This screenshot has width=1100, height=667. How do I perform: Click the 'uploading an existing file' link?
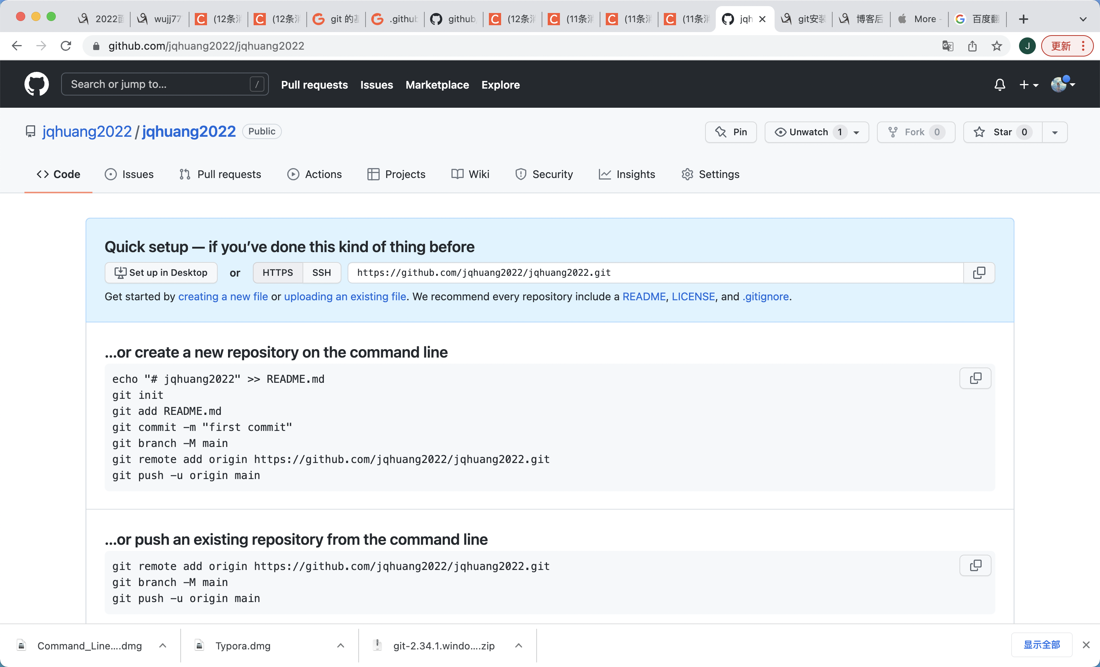[x=345, y=296]
